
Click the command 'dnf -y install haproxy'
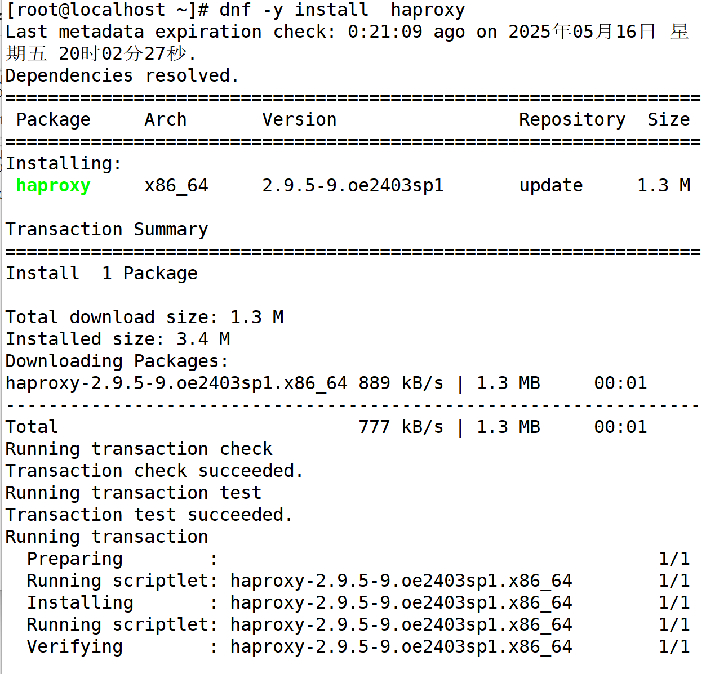click(x=342, y=10)
